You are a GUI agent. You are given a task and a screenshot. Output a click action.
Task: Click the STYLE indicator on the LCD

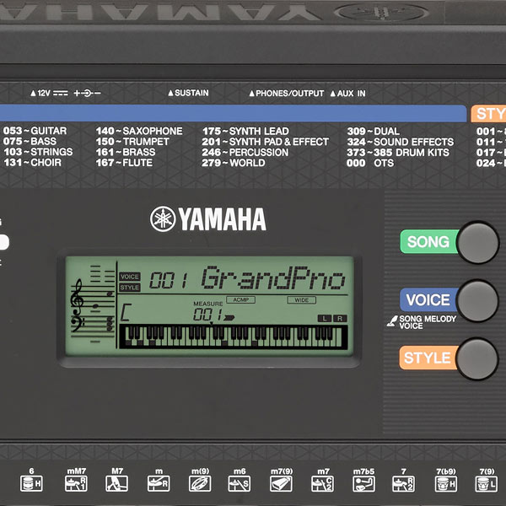pos(130,288)
